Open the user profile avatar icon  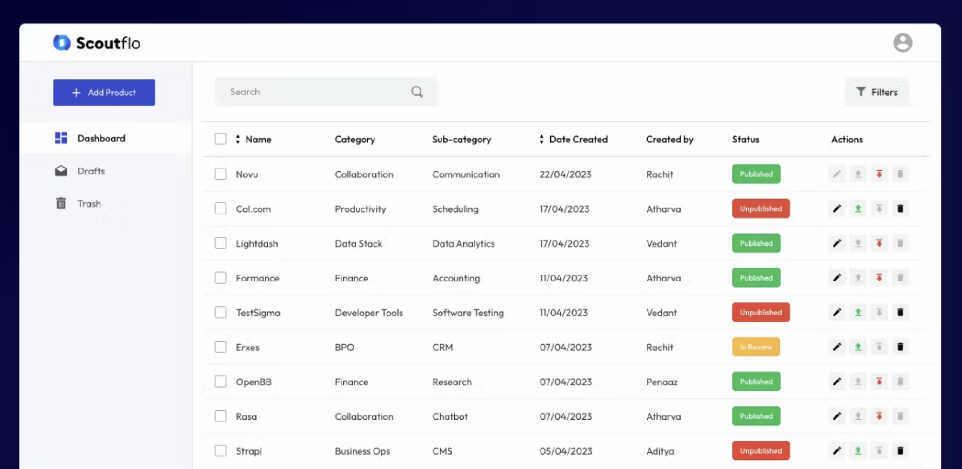902,43
